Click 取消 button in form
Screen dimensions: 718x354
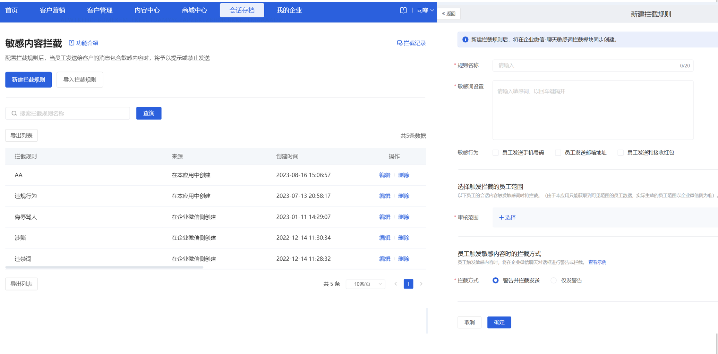pos(469,322)
